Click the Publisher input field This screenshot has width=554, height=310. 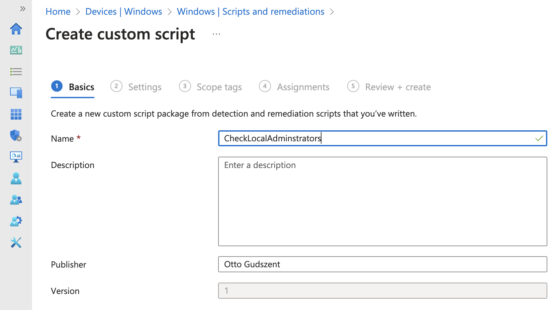click(x=382, y=264)
